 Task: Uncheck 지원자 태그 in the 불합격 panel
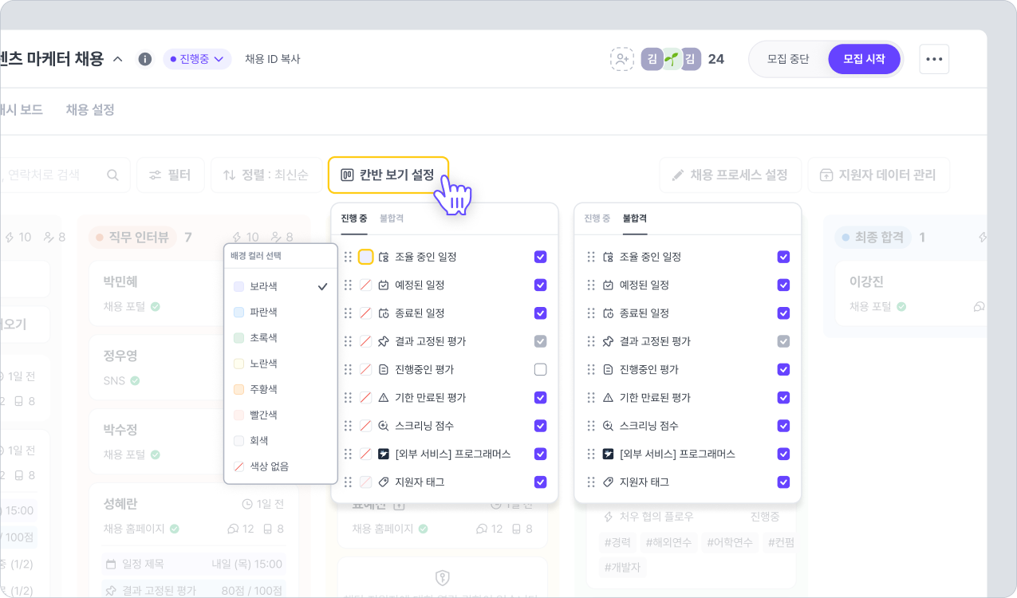click(x=783, y=482)
